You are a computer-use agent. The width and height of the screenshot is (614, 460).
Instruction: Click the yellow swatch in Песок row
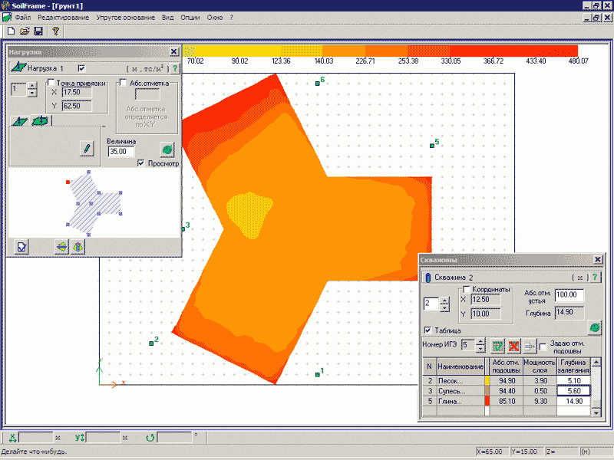[x=488, y=379]
